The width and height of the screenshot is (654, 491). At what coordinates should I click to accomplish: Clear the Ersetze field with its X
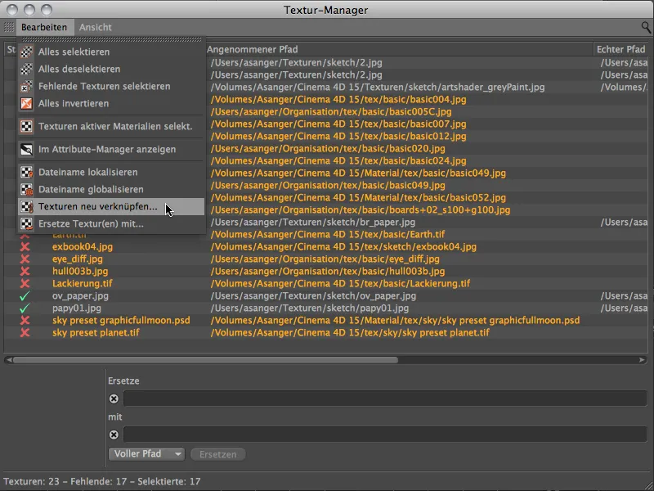[x=114, y=399]
